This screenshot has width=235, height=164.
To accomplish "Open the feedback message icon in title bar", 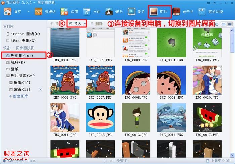I will click(x=208, y=3).
